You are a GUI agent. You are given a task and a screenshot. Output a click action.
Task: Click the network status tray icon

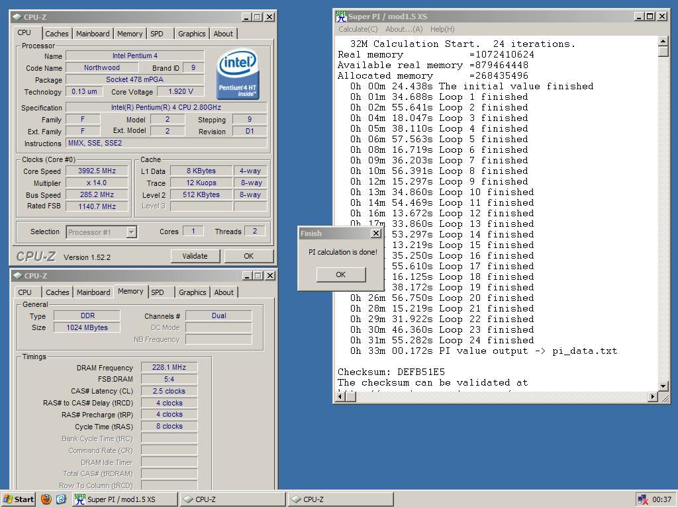click(x=642, y=499)
